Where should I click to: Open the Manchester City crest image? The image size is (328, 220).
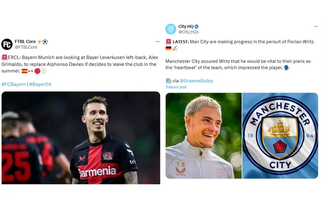pyautogui.click(x=280, y=136)
